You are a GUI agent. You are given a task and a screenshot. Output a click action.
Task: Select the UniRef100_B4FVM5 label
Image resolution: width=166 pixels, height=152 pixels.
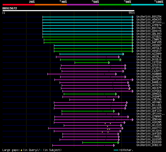149,43
